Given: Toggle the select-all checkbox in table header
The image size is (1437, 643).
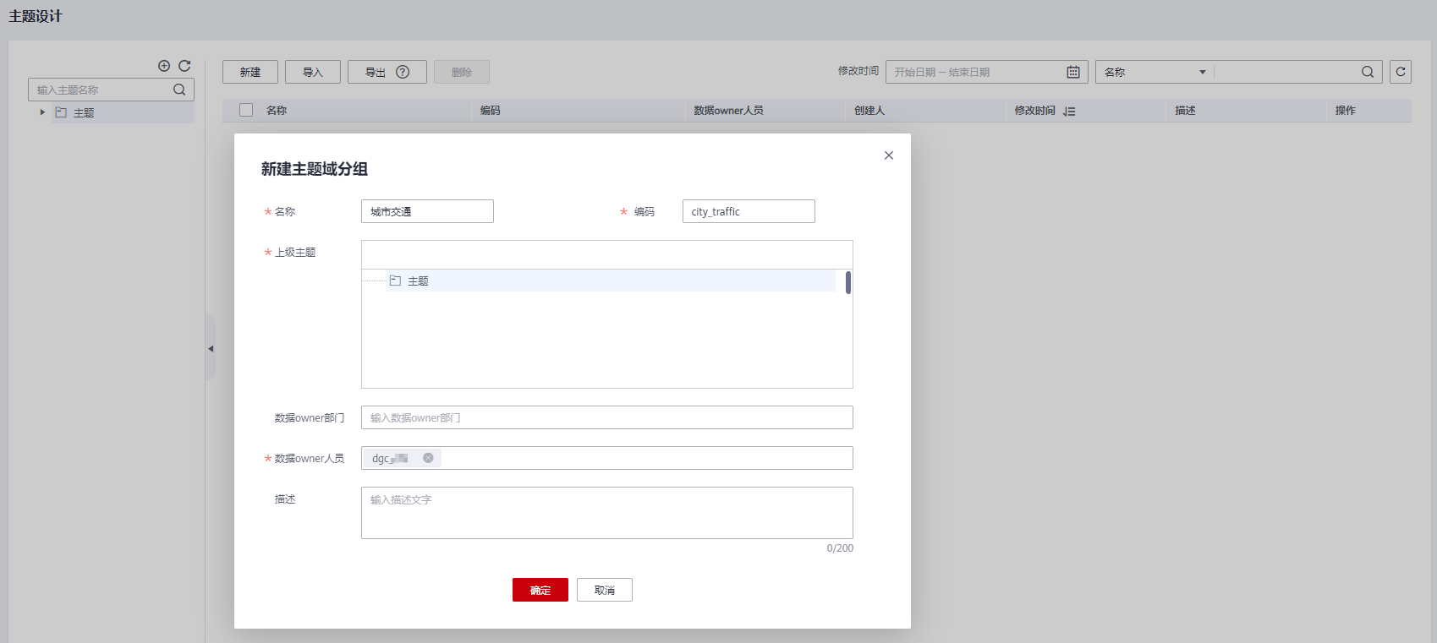Looking at the screenshot, I should (x=246, y=110).
